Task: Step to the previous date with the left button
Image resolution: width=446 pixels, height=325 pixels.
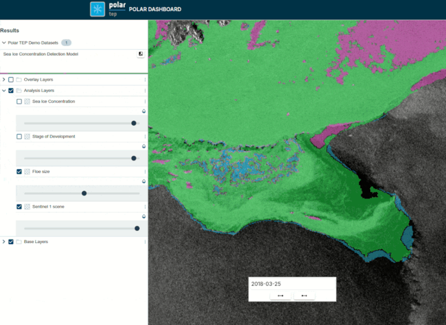Action: point(280,296)
